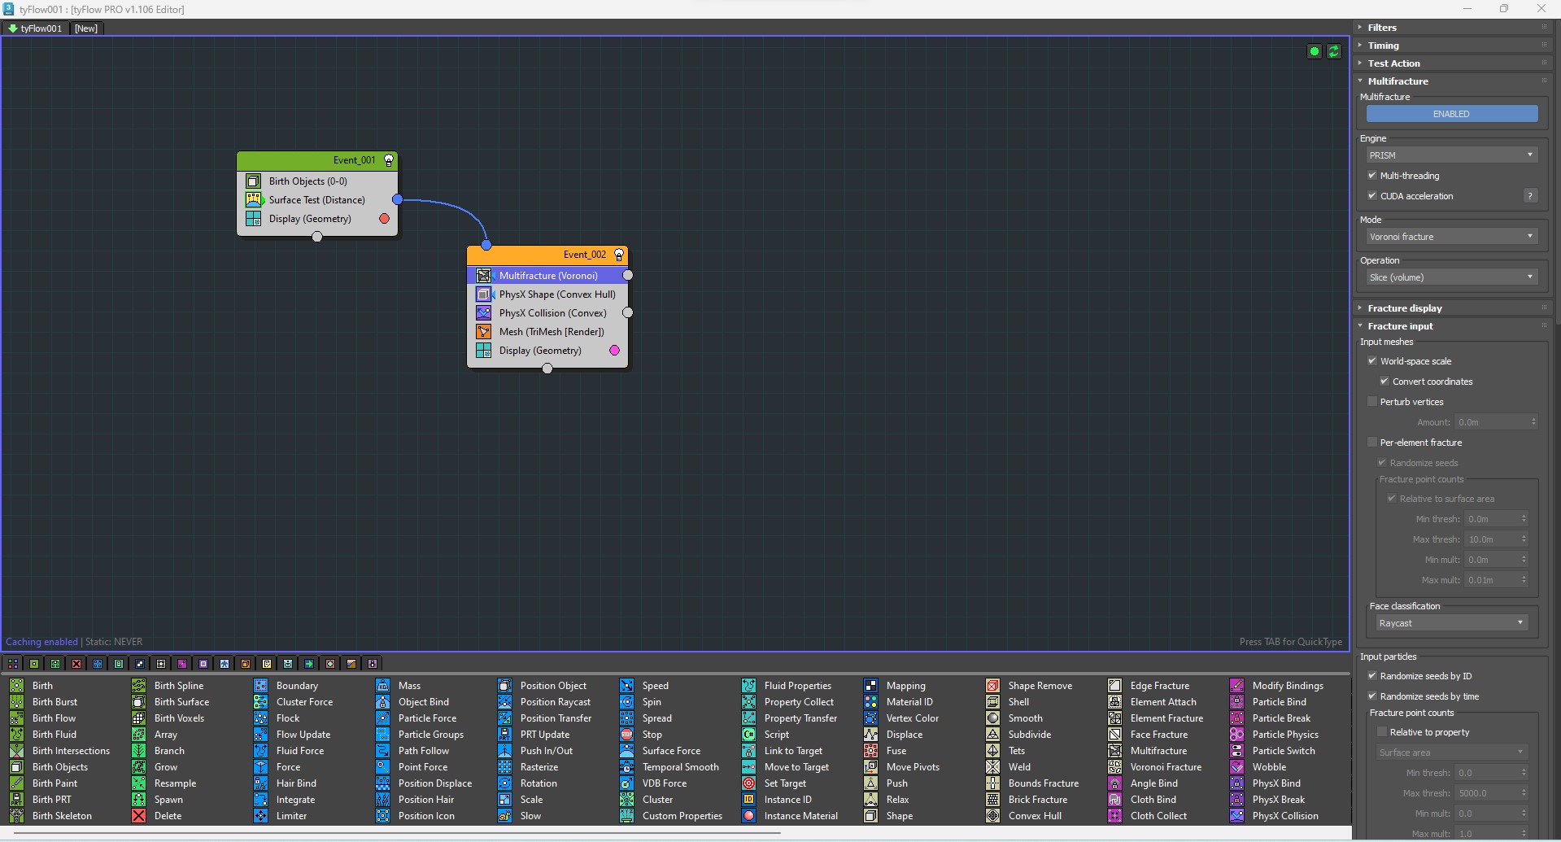Image resolution: width=1561 pixels, height=842 pixels.
Task: Choose the Spawn operator icon
Action: [x=138, y=800]
